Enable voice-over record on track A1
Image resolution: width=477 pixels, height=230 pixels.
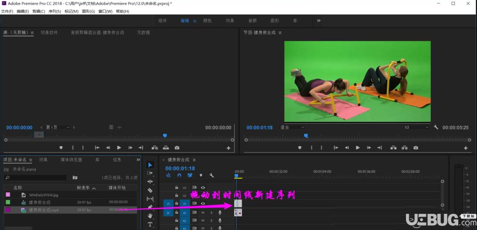tap(219, 213)
